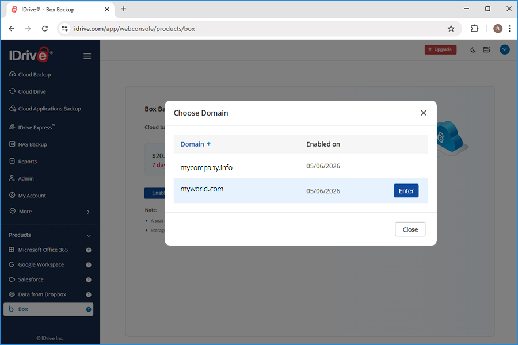Open the Chrome three-dot menu
Screen dimensions: 518x345
click(509, 29)
